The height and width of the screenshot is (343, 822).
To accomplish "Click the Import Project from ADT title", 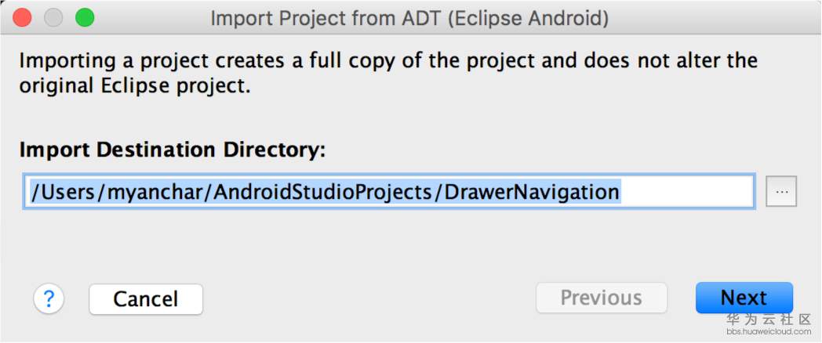I will [409, 18].
